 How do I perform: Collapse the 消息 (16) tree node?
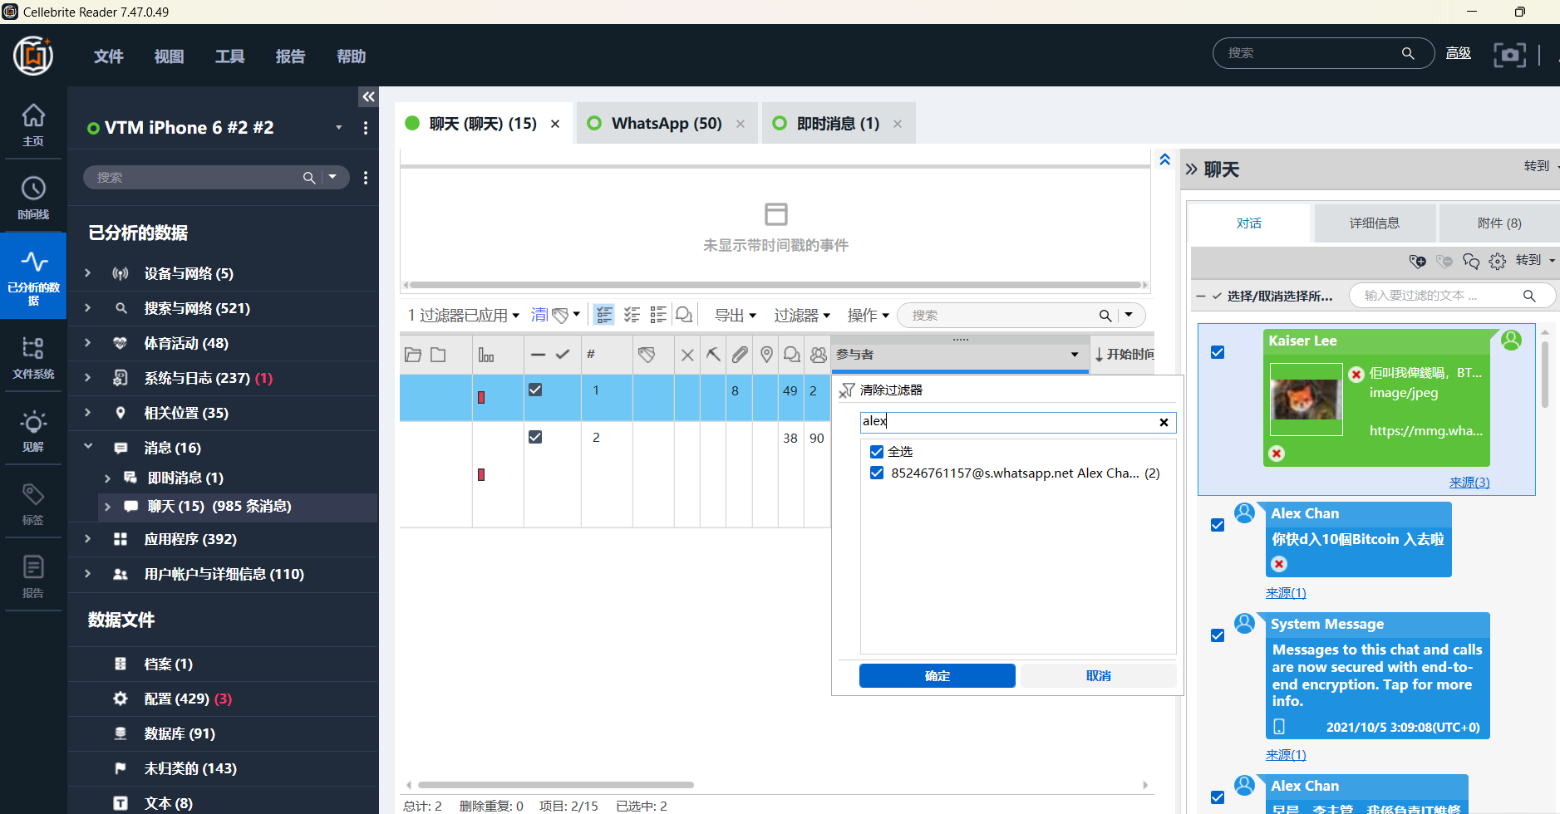(88, 448)
